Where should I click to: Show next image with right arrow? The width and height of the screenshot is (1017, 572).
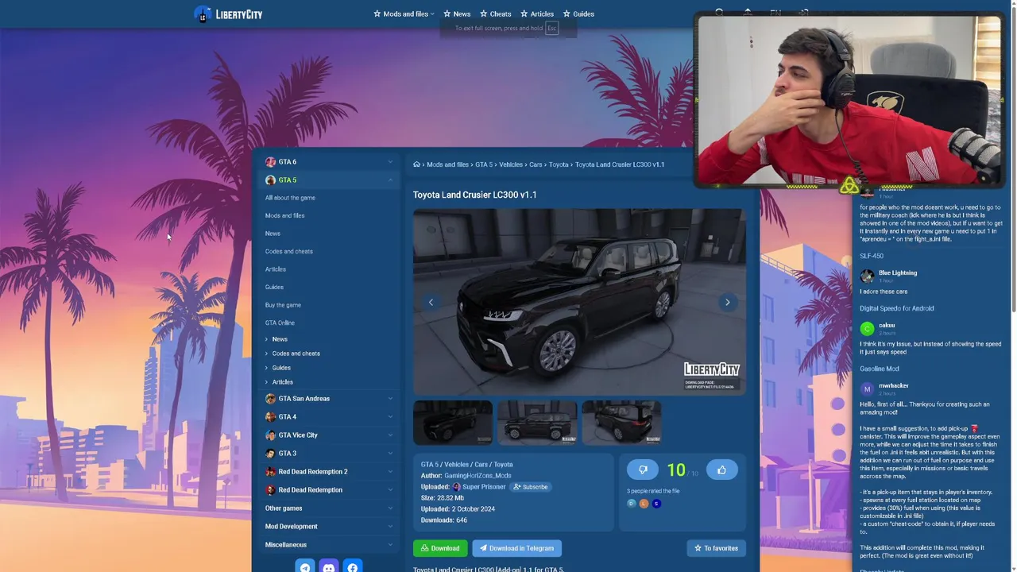point(727,302)
